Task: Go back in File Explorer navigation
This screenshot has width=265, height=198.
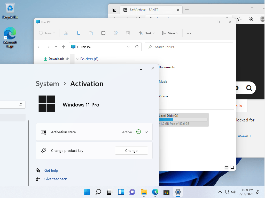Action: [x=39, y=47]
